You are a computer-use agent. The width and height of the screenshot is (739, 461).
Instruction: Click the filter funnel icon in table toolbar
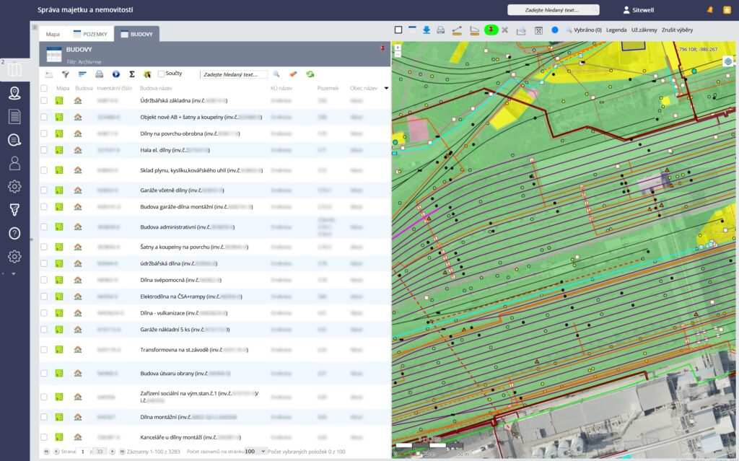point(66,74)
